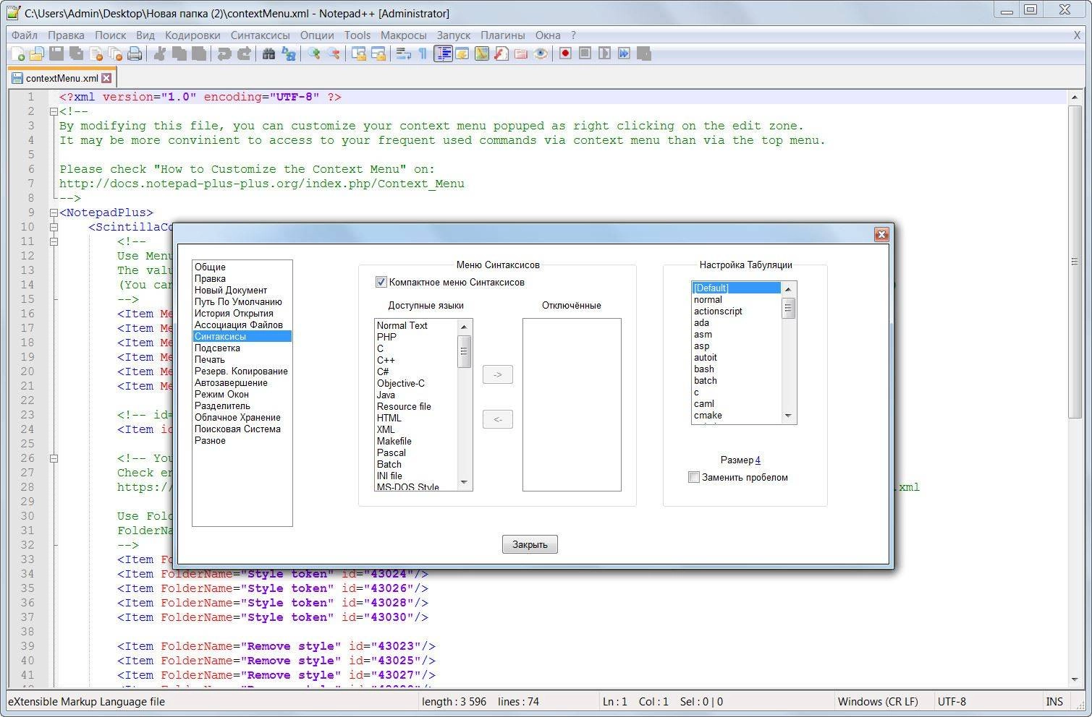Click the Undo toolbar icon
Viewport: 1092px width, 717px height.
point(224,53)
